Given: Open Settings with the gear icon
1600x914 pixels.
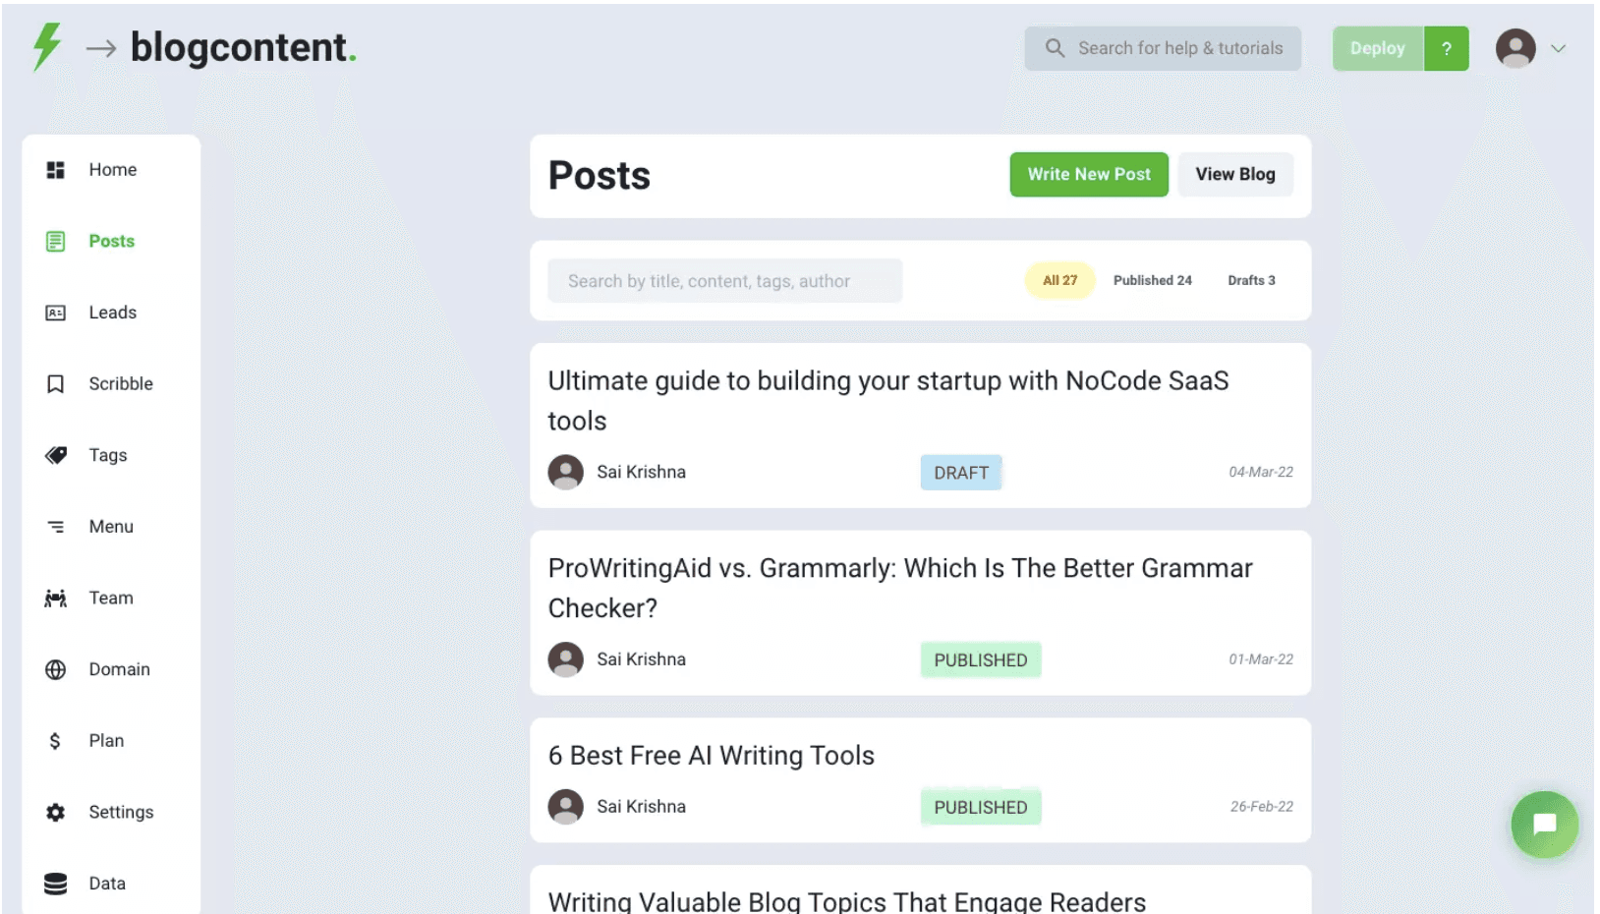Looking at the screenshot, I should click(56, 812).
